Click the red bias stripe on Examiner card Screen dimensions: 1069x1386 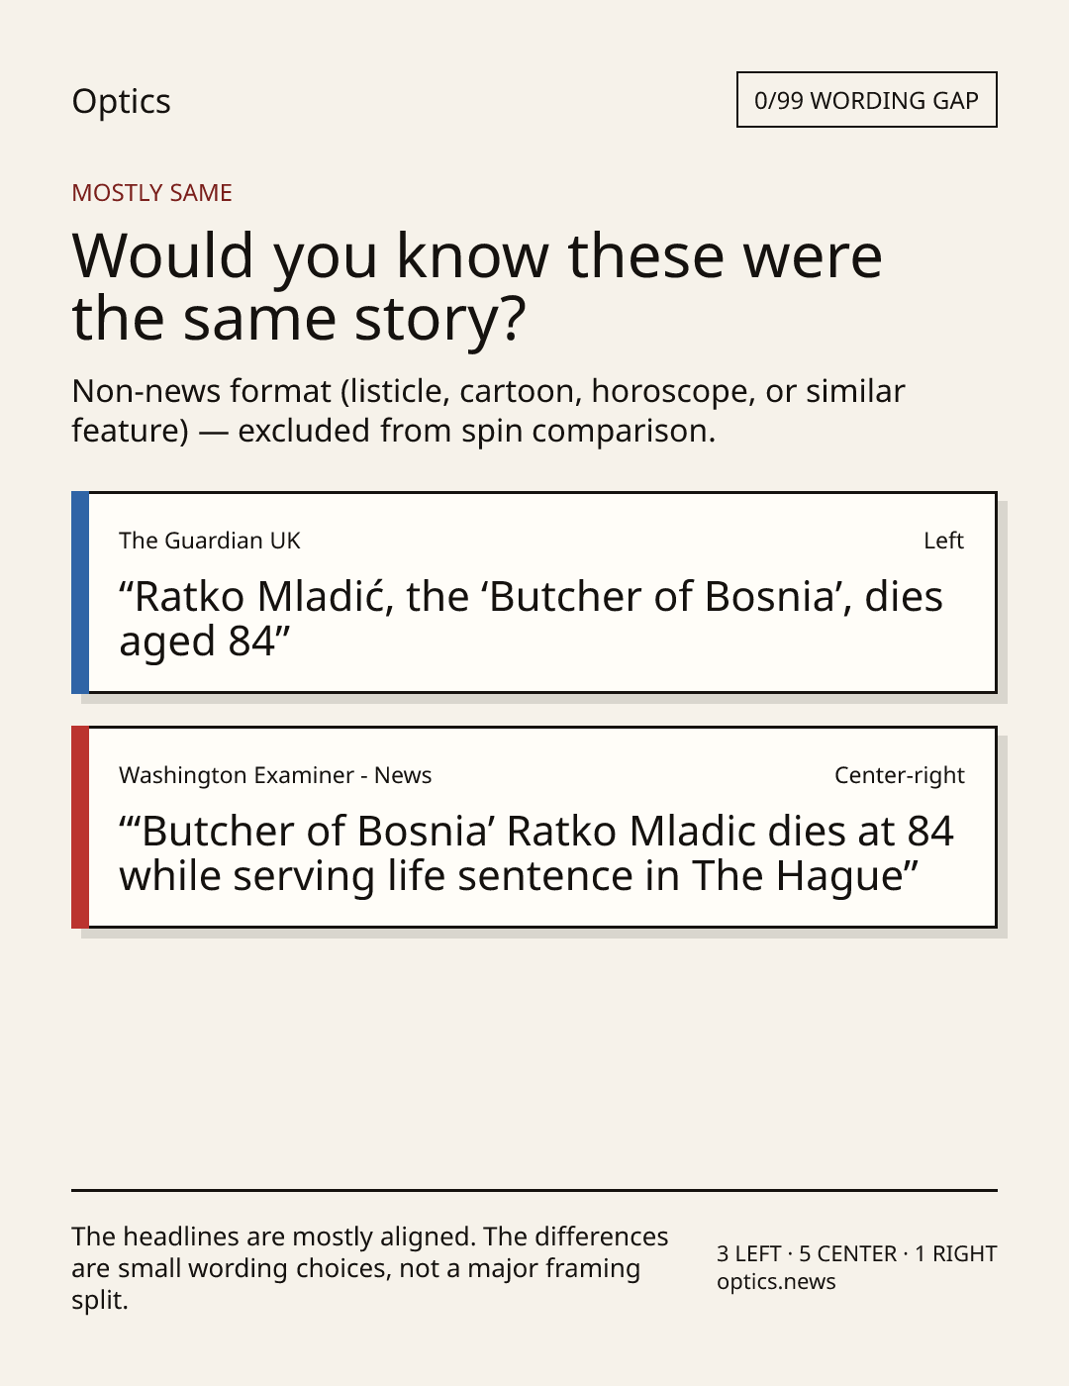(x=80, y=827)
